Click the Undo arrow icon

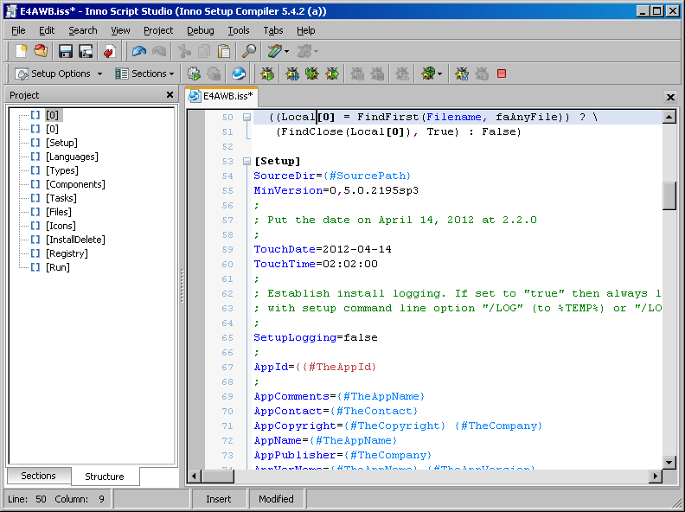pyautogui.click(x=139, y=52)
